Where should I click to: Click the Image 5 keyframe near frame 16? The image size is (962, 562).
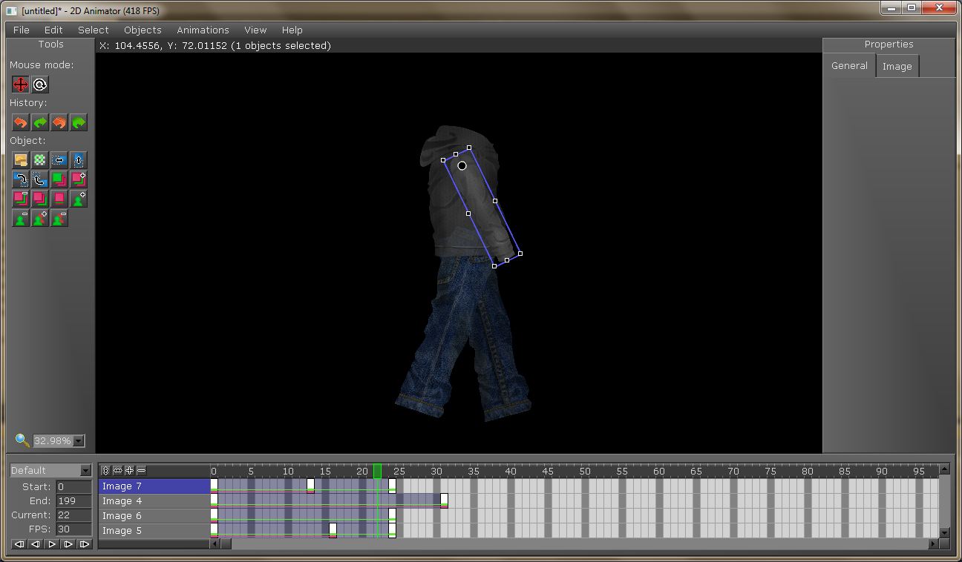[x=333, y=529]
